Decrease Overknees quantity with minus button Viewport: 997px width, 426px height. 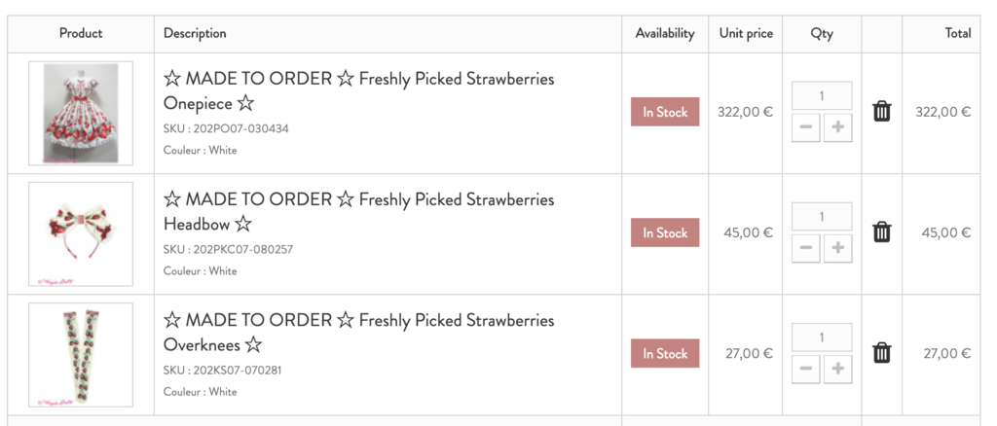coord(805,369)
